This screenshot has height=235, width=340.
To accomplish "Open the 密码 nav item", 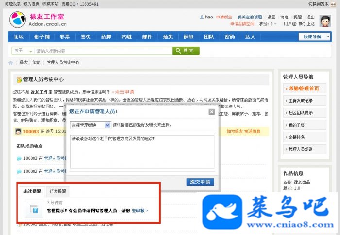I will [230, 36].
